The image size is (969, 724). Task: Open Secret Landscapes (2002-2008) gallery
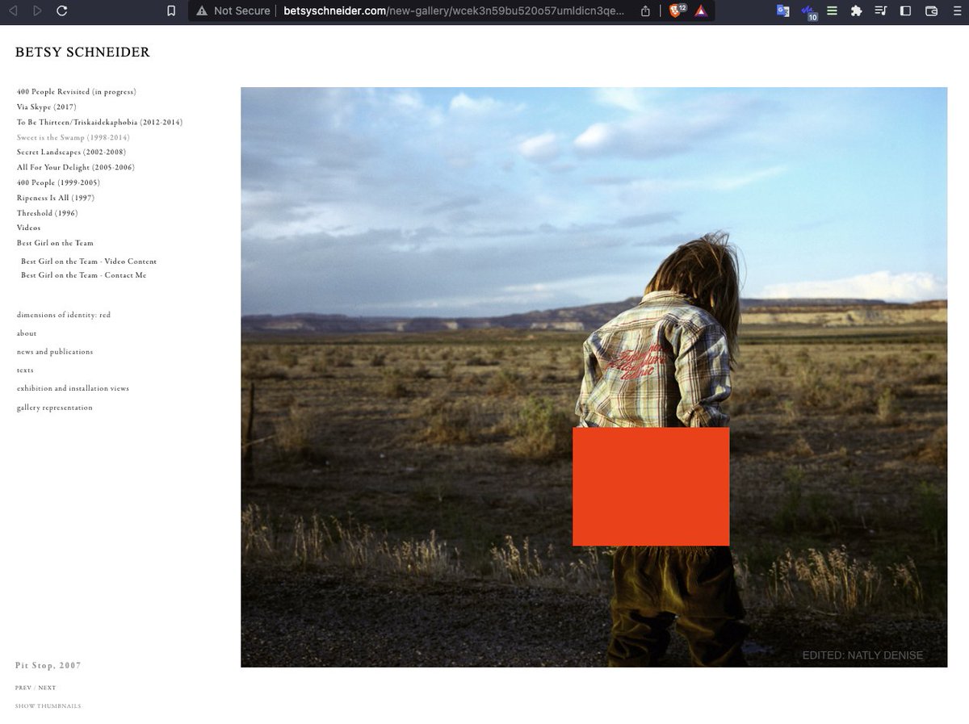click(x=71, y=153)
